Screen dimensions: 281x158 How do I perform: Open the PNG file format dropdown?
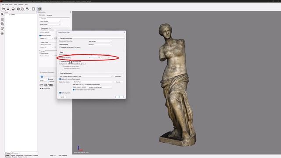[86, 76]
